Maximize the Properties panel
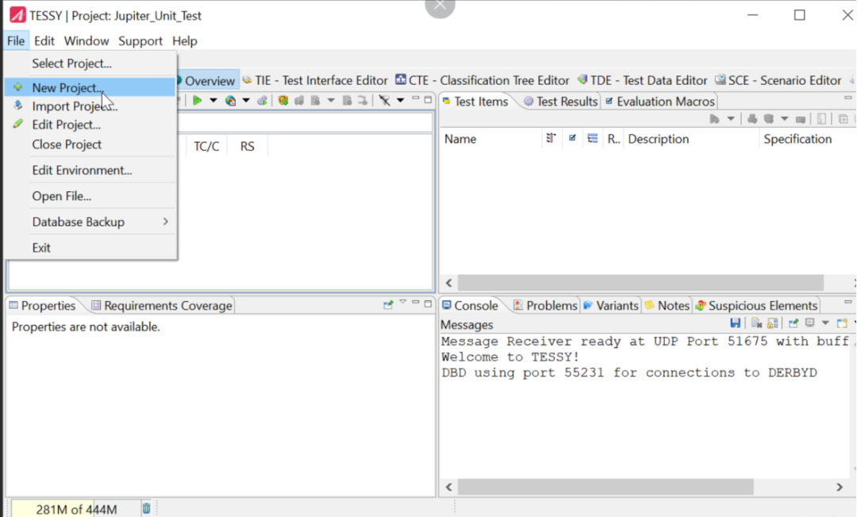 tap(428, 303)
